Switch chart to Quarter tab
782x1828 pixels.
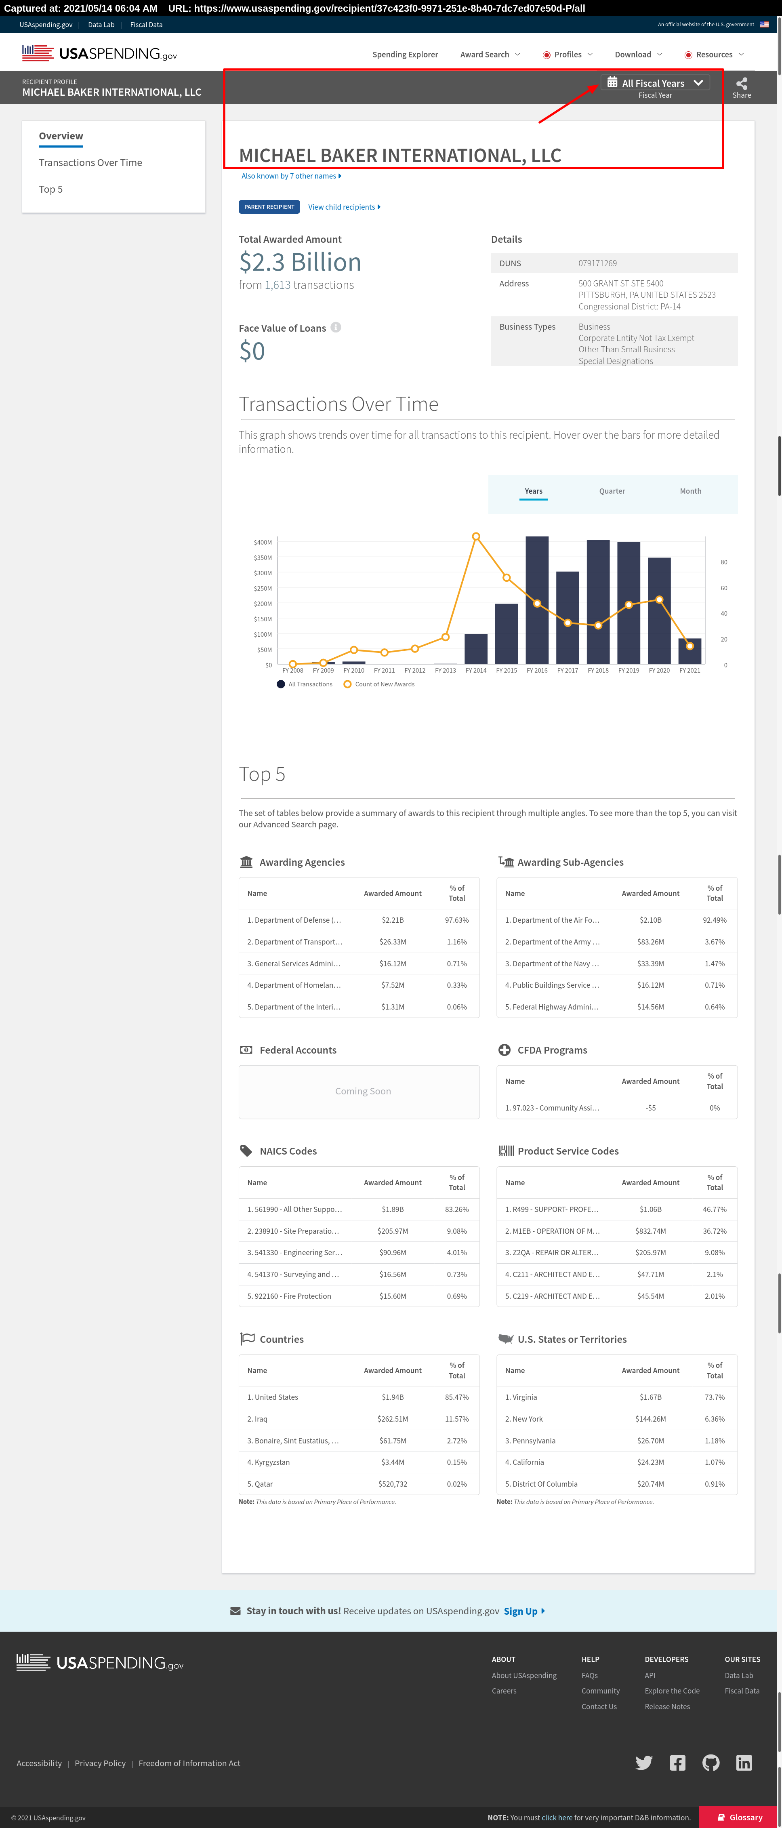coord(612,491)
